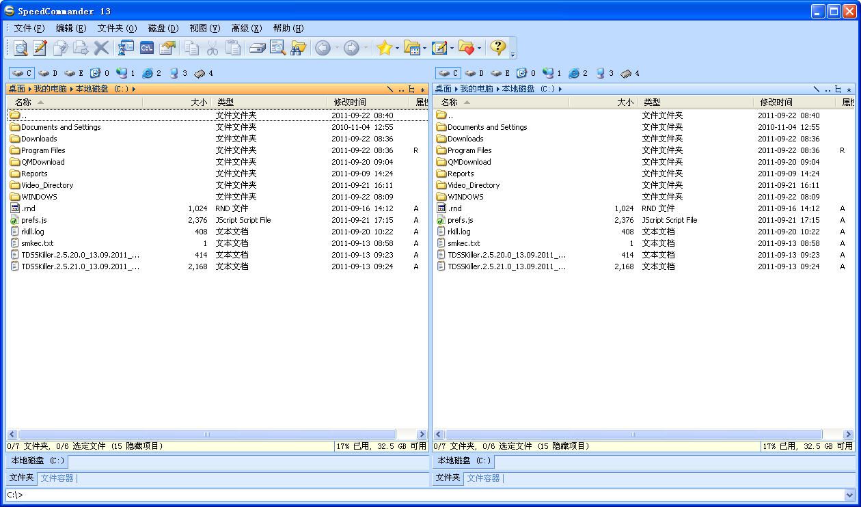861x507 pixels.
Task: Expand the favorites star dropdown arrow
Action: click(397, 48)
